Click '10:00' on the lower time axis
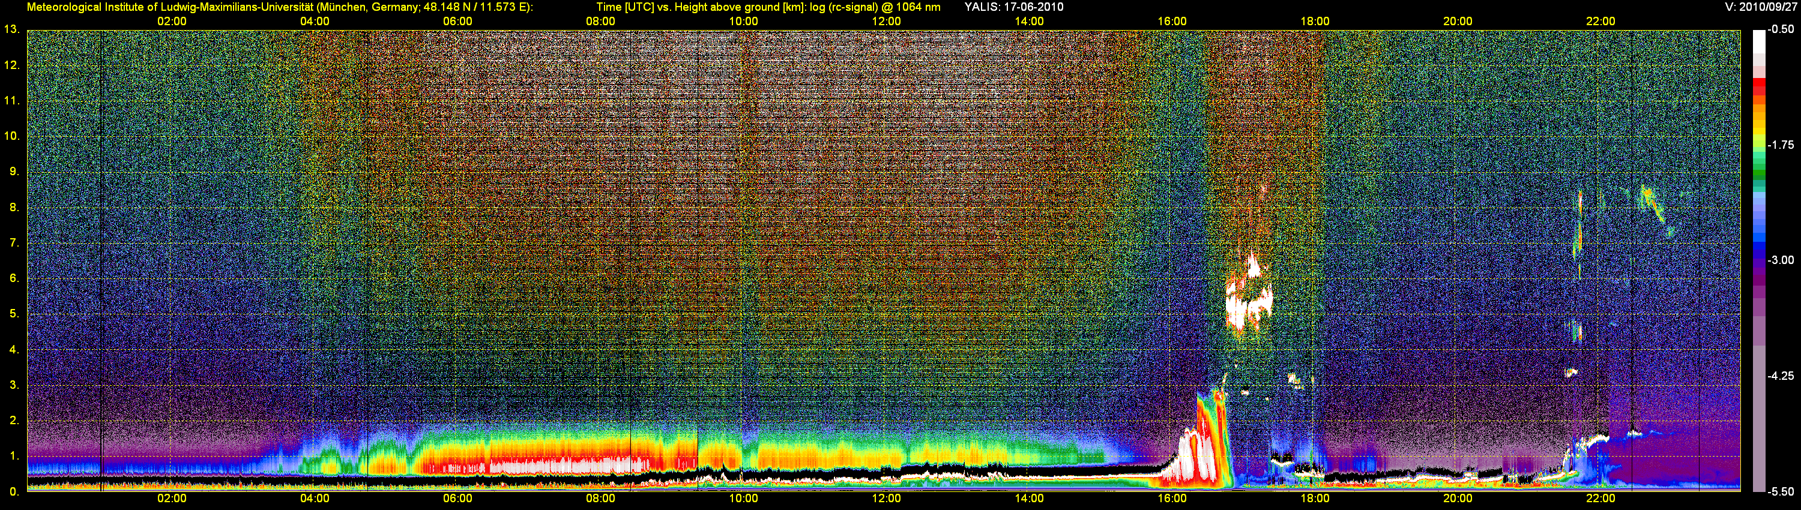 coord(743,498)
